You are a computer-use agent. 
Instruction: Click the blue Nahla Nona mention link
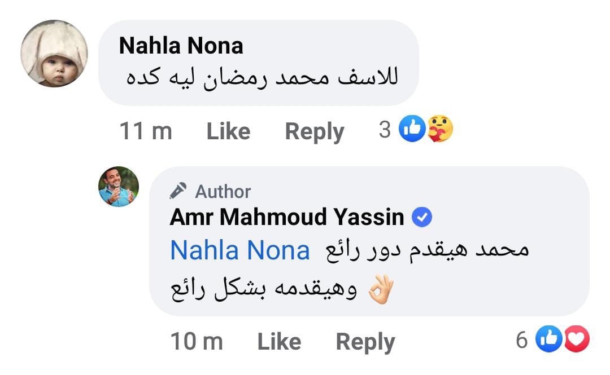(240, 250)
